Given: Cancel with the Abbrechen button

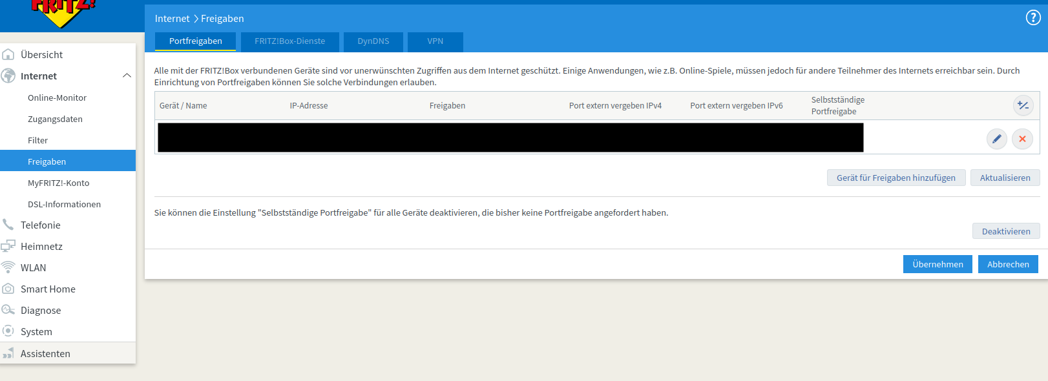Looking at the screenshot, I should coord(1007,264).
